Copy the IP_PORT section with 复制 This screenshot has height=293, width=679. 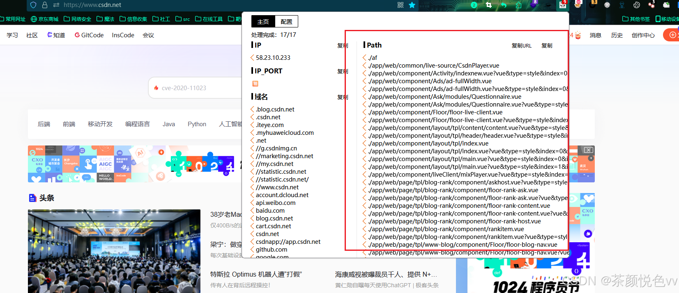pyautogui.click(x=343, y=71)
